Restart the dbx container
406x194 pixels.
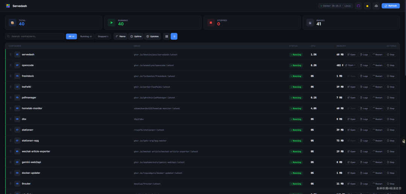click(x=377, y=119)
